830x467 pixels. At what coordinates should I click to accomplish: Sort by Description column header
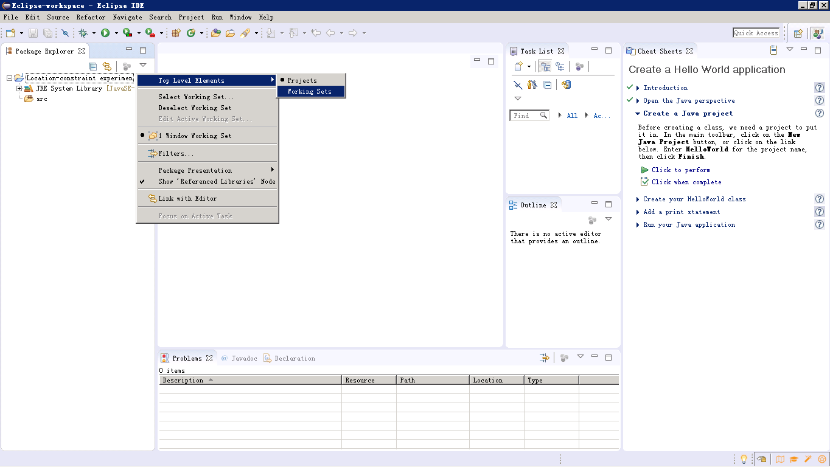pos(250,380)
